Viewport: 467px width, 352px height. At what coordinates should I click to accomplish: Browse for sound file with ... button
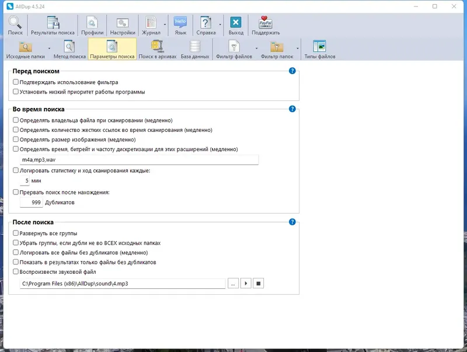click(x=233, y=284)
